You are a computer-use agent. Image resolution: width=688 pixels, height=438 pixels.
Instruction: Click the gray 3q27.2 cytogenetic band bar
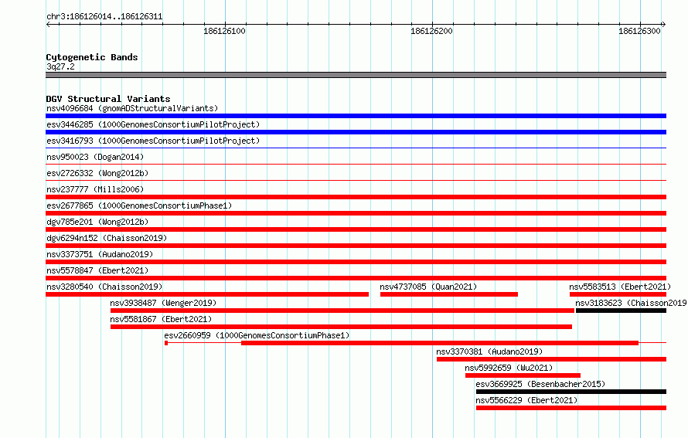tap(356, 75)
